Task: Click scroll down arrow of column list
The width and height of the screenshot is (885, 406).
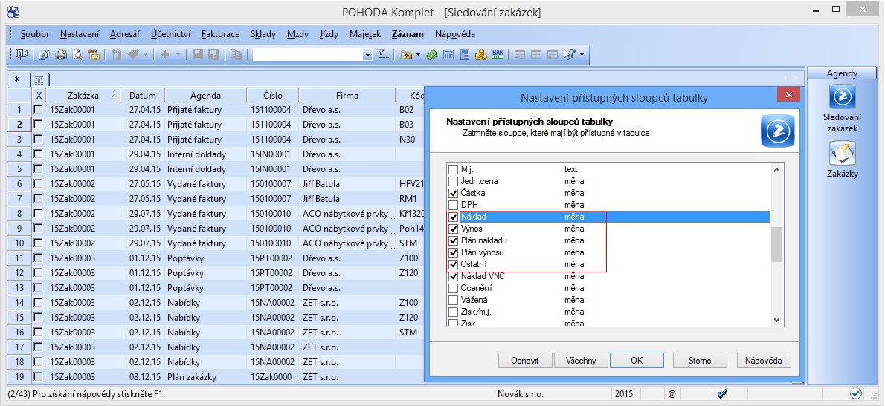Action: (x=776, y=319)
